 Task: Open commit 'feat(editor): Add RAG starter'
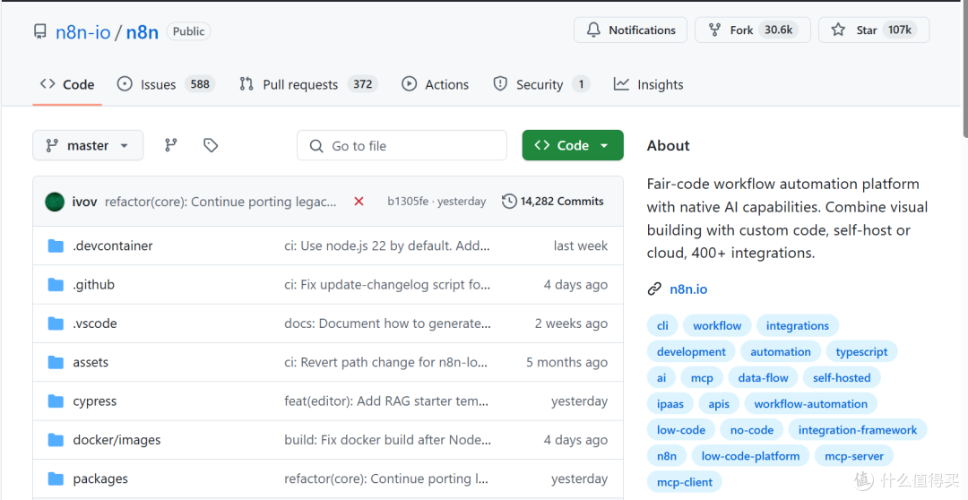[386, 401]
